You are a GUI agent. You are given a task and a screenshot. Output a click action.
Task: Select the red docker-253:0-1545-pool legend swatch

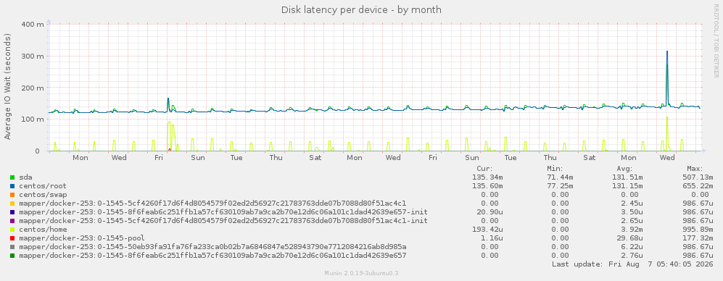[x=12, y=238]
